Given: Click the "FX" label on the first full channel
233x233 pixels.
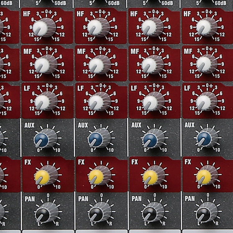Looking at the screenshot, I should pyautogui.click(x=28, y=162).
